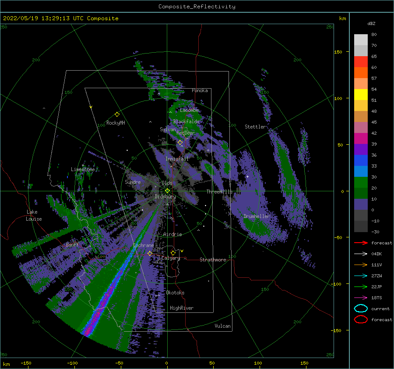Click the yellow radar-center diamond above Didsbury
The height and width of the screenshot is (369, 394).
click(167, 191)
